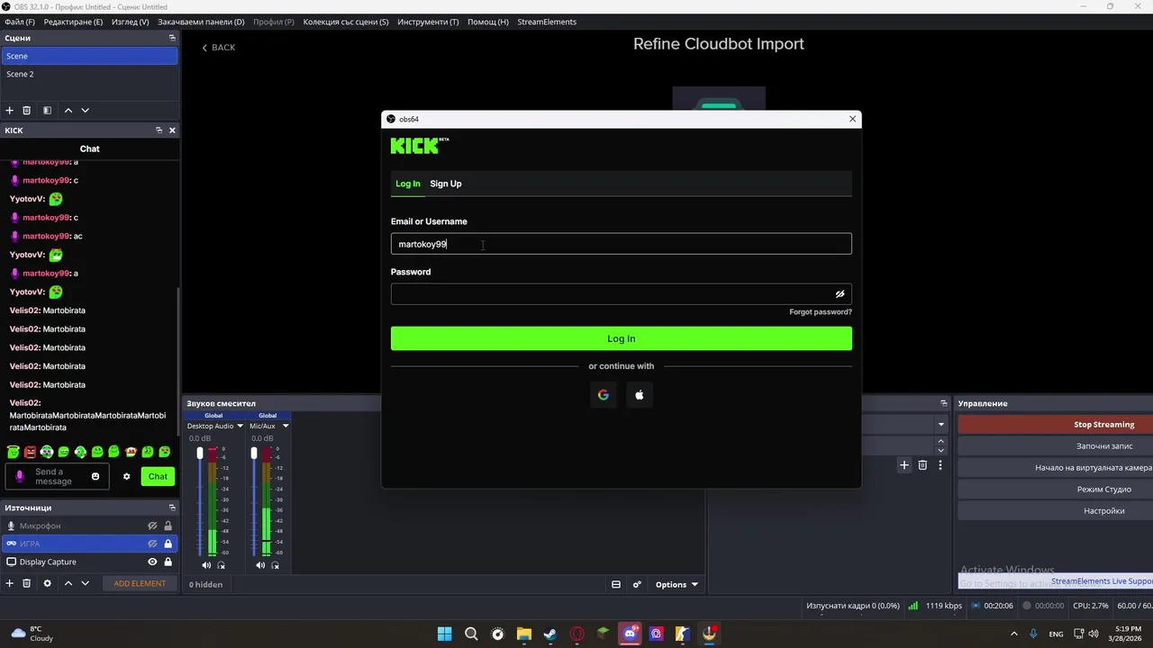Image resolution: width=1153 pixels, height=648 pixels.
Task: Click Stop Streaming button
Action: click(x=1055, y=425)
